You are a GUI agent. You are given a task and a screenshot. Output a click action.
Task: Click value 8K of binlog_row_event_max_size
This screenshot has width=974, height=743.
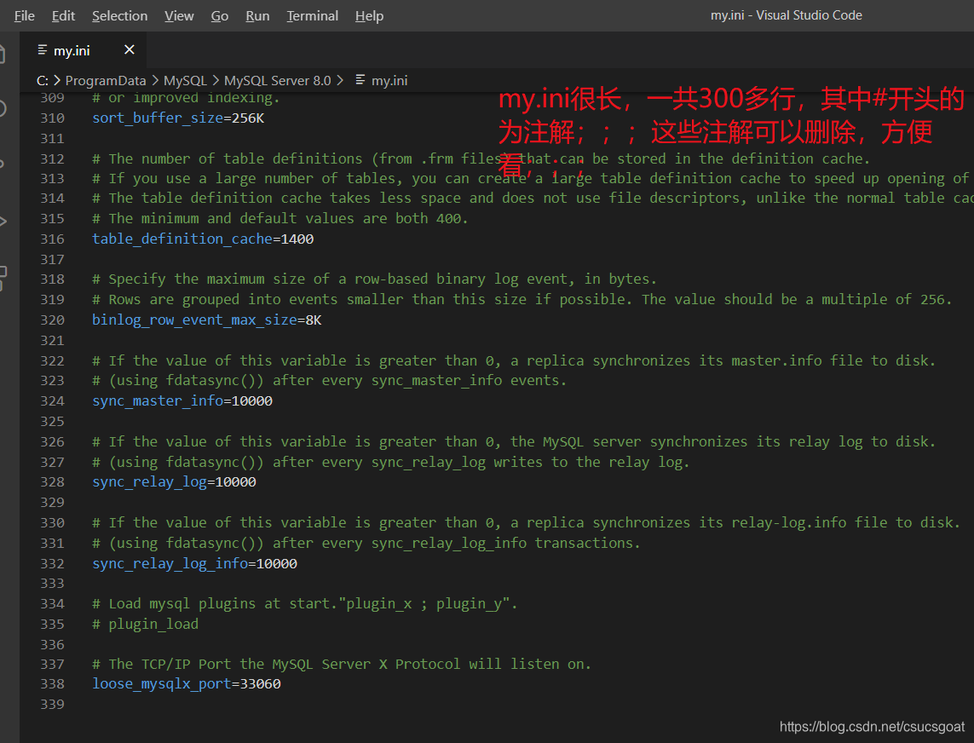(314, 320)
